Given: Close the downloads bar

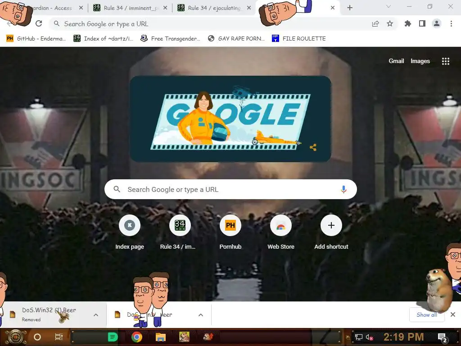Looking at the screenshot, I should point(453,314).
